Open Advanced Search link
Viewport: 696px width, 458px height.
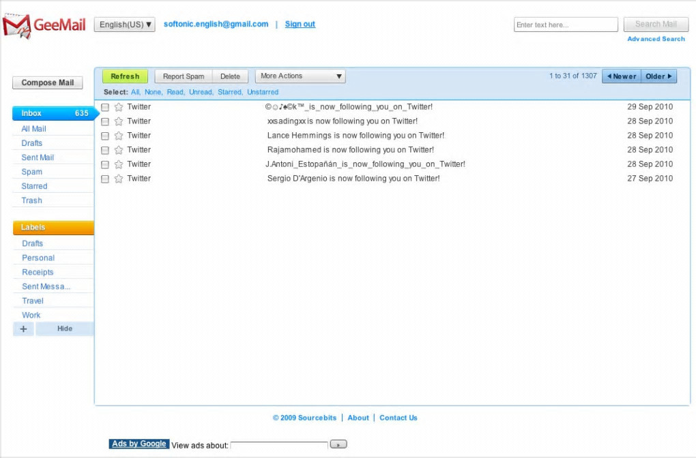[x=656, y=39]
